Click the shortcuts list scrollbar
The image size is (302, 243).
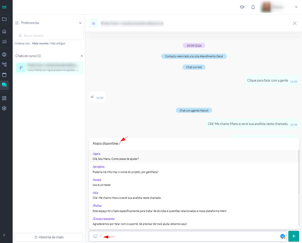coord(299,171)
